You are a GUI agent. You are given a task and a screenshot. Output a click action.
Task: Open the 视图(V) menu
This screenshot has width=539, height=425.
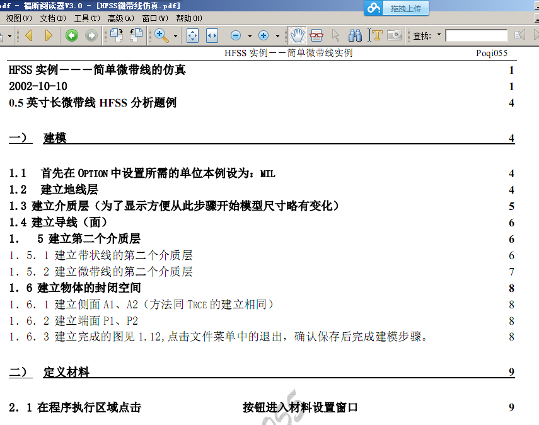[x=18, y=18]
